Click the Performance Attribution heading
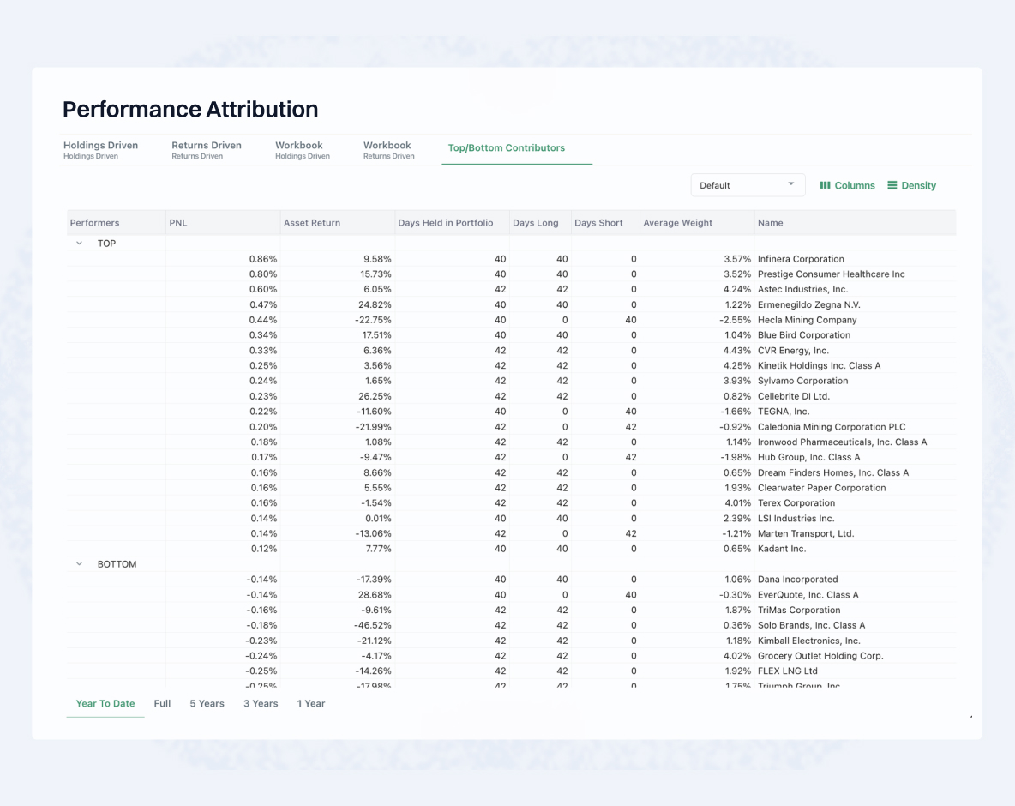Screen dimensions: 1015x806 [190, 110]
